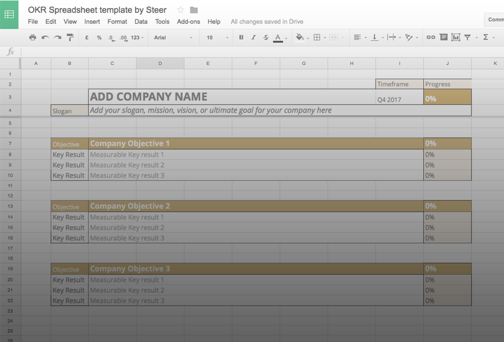Open the File menu
The height and width of the screenshot is (342, 504).
coord(33,22)
